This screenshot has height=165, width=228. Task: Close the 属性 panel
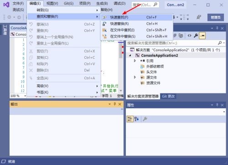pyautogui.click(x=222, y=105)
